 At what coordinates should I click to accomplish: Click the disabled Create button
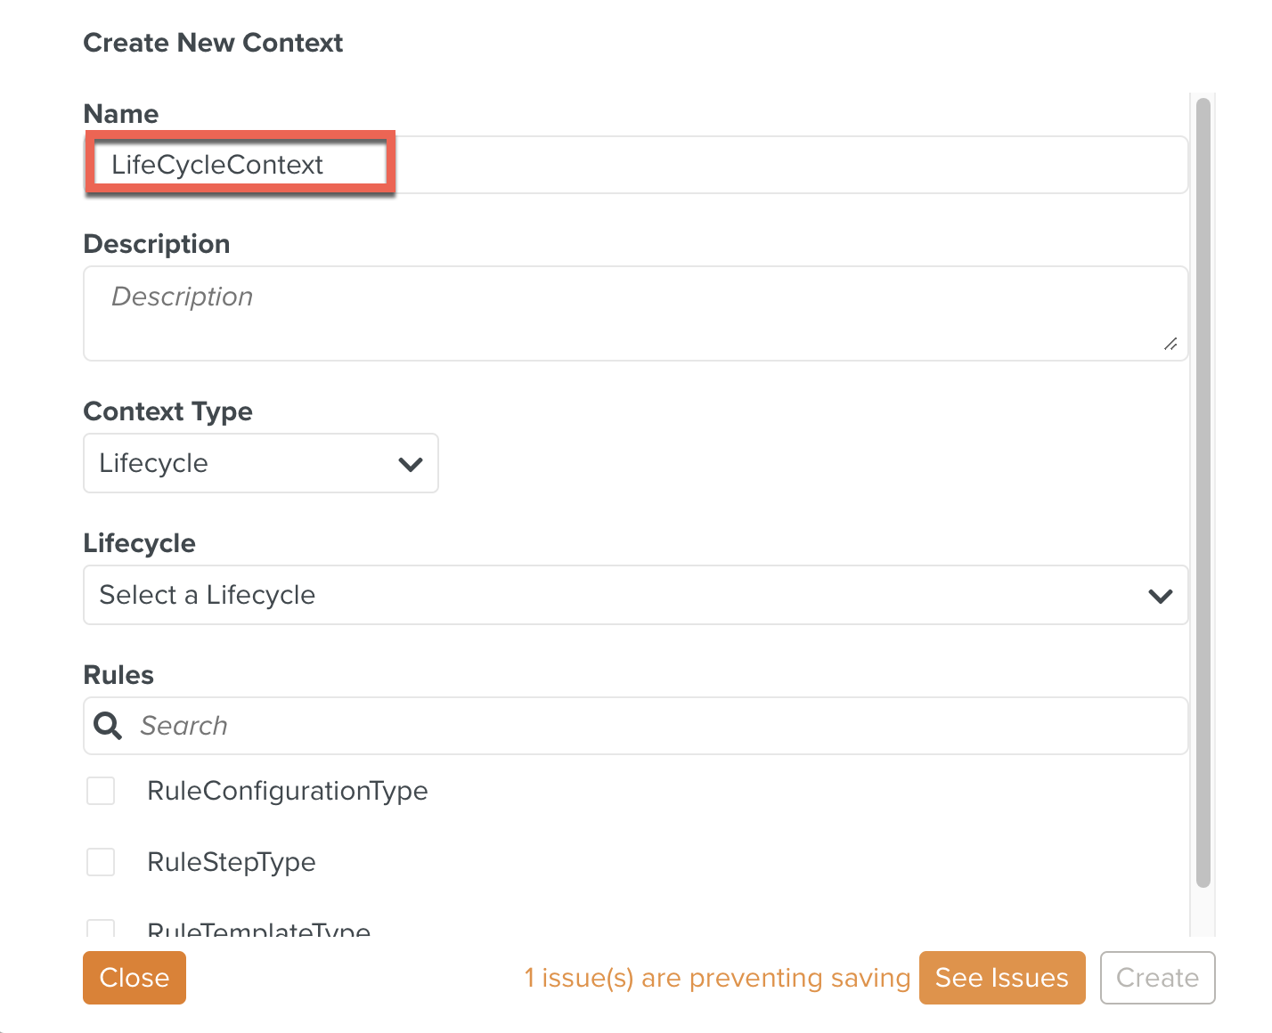click(1157, 978)
